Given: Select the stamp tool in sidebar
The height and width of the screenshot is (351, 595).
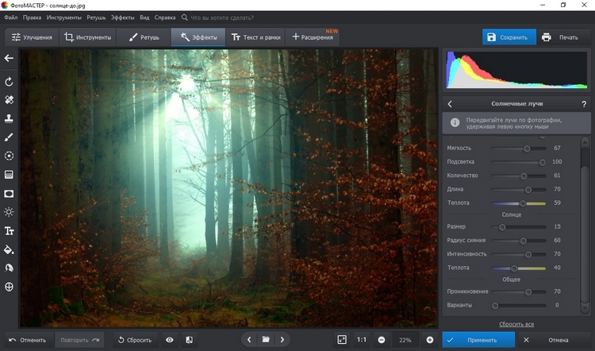Looking at the screenshot, I should (10, 118).
